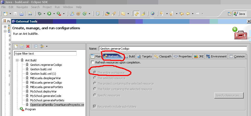Click the disabled Save floppy-disk icon
Image resolution: width=251 pixels, height=116 pixels.
pyautogui.click(x=15, y=14)
